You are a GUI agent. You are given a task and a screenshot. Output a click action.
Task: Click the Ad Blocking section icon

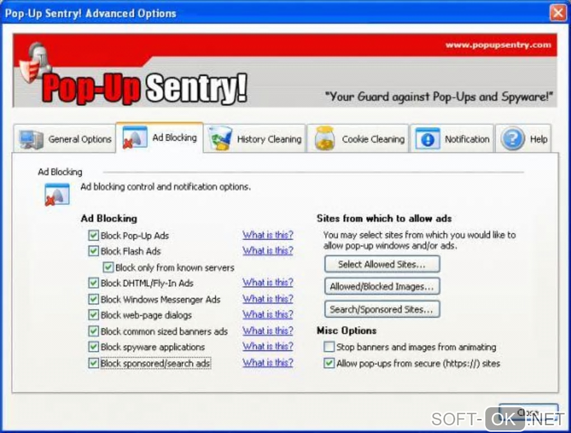pos(57,195)
